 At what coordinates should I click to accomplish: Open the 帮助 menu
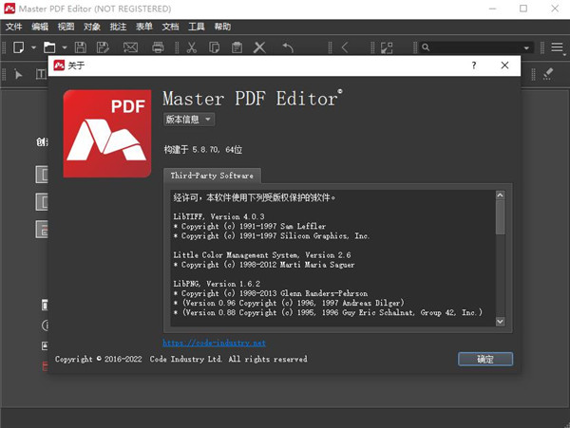[222, 28]
